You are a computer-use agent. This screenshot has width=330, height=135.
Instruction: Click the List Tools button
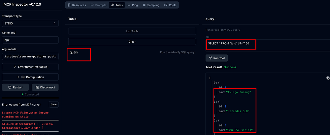pos(132,31)
